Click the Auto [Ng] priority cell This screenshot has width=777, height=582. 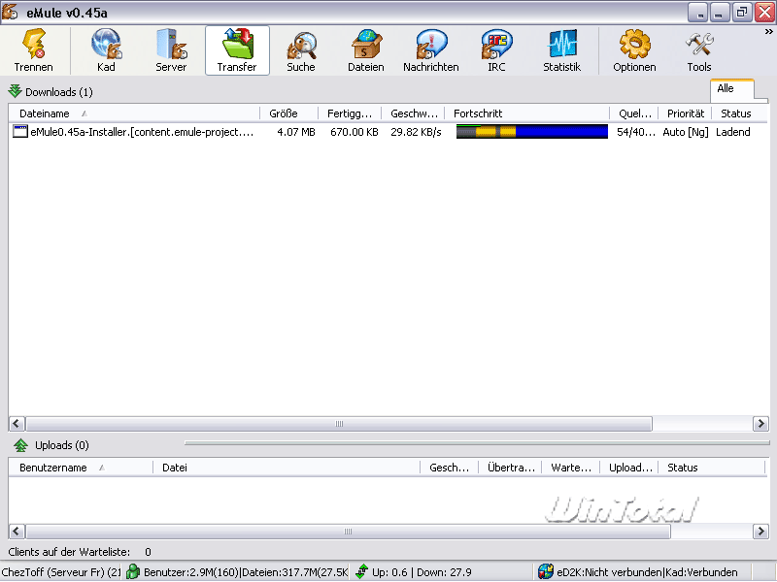click(686, 132)
